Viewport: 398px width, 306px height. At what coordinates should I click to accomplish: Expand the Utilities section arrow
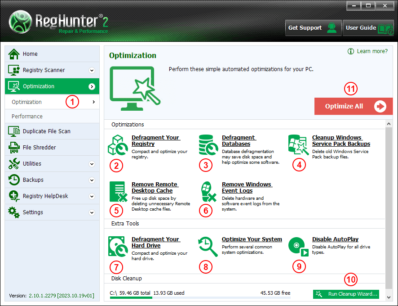92,164
